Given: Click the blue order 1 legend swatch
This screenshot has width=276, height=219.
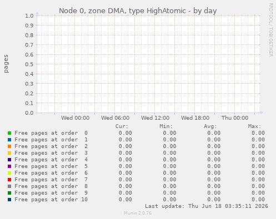Looking at the screenshot, I should (x=9, y=140).
